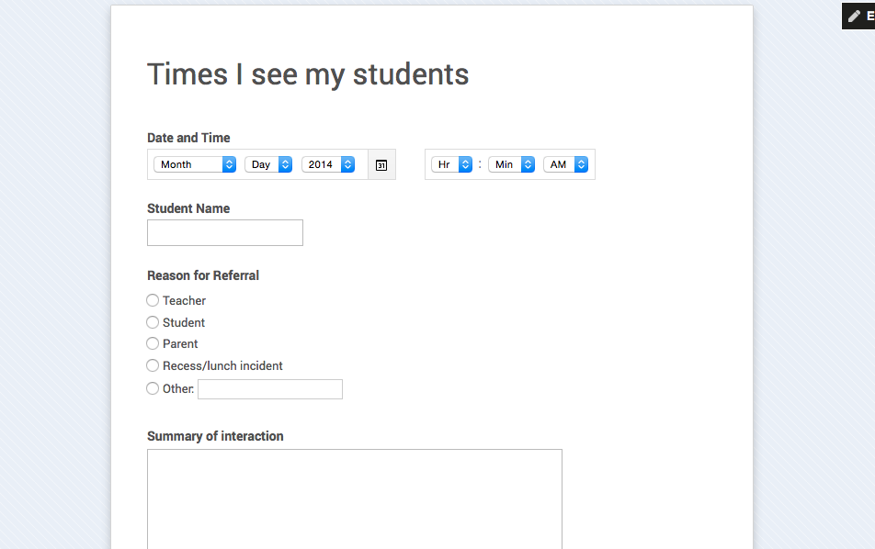Open the Month dropdown
The width and height of the screenshot is (875, 549).
pos(195,164)
